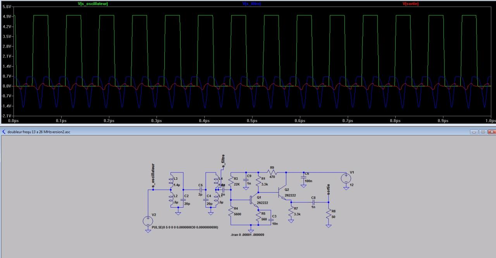Close the schematic window
This screenshot has width=496, height=258.
tap(491, 132)
